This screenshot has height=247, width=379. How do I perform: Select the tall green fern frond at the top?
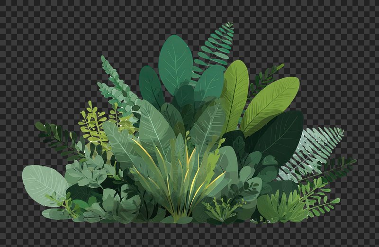pyautogui.click(x=216, y=47)
